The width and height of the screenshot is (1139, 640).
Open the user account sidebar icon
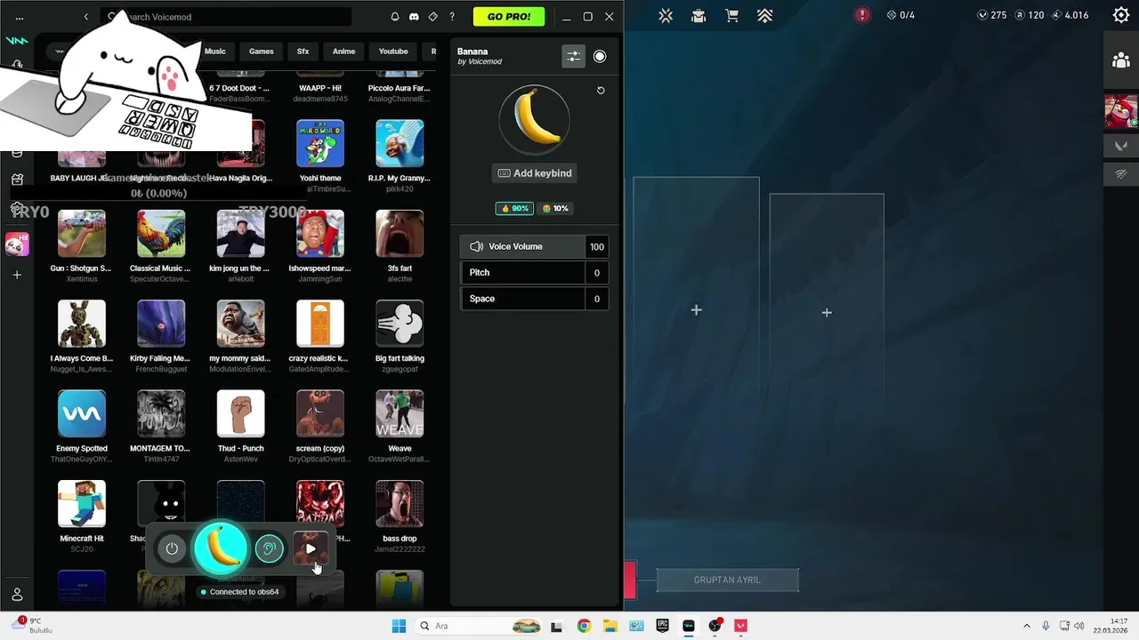point(17,594)
